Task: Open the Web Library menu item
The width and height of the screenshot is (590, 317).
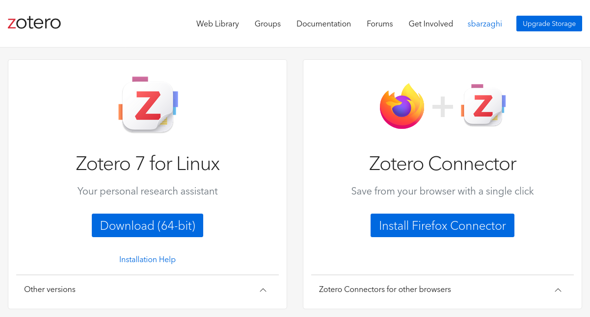Action: 217,24
